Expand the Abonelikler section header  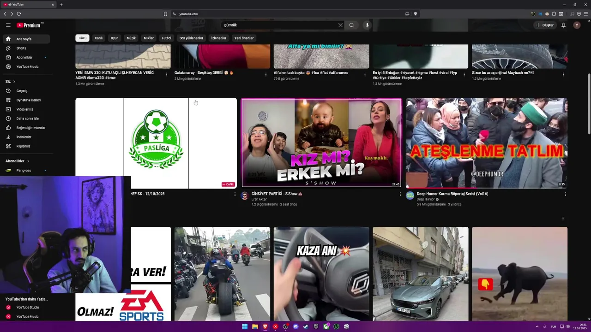point(17,161)
